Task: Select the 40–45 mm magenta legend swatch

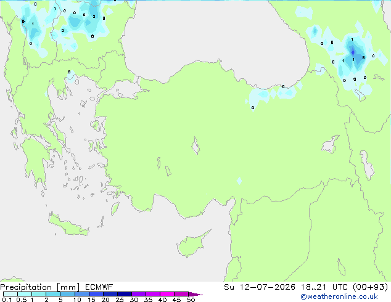Action: [167, 294]
